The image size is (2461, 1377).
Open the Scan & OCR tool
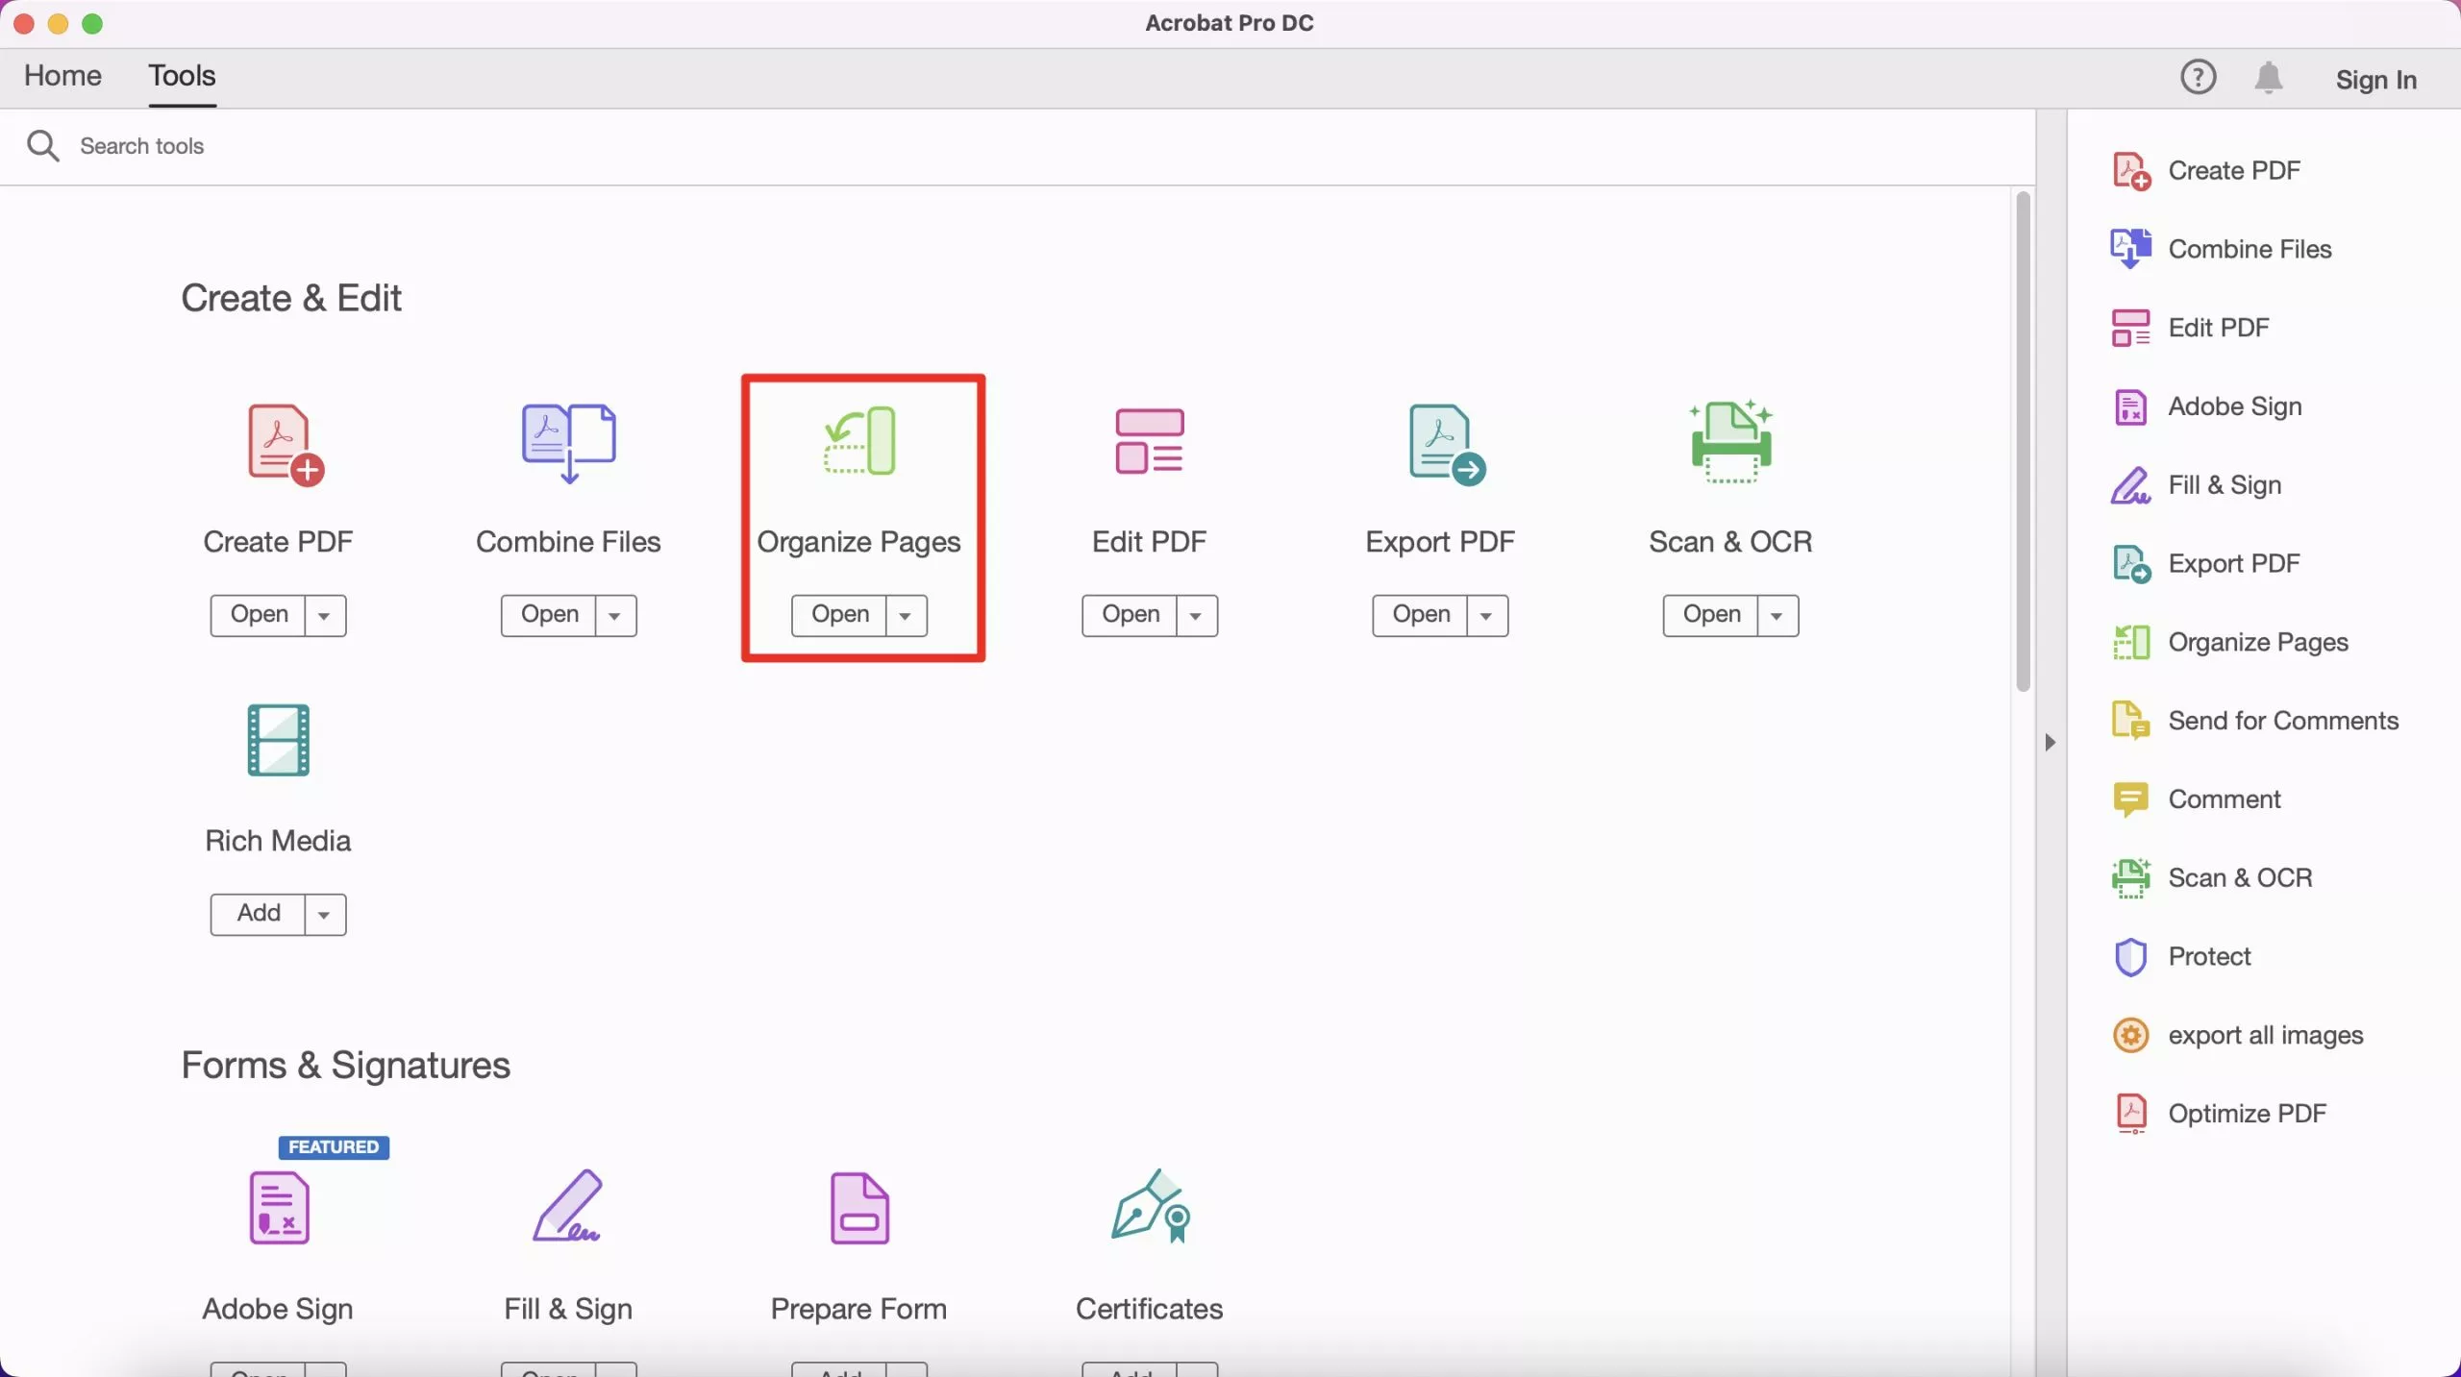click(x=1712, y=613)
